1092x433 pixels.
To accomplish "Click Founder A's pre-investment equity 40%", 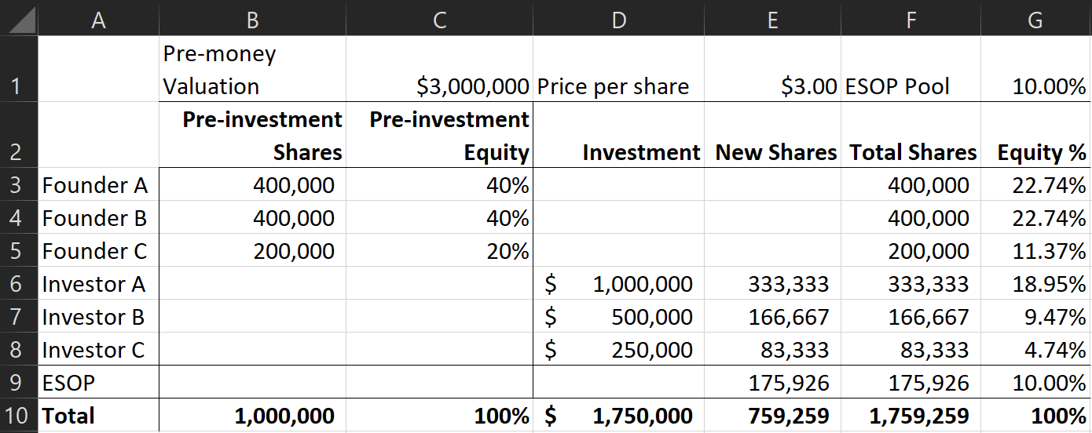I will (439, 184).
